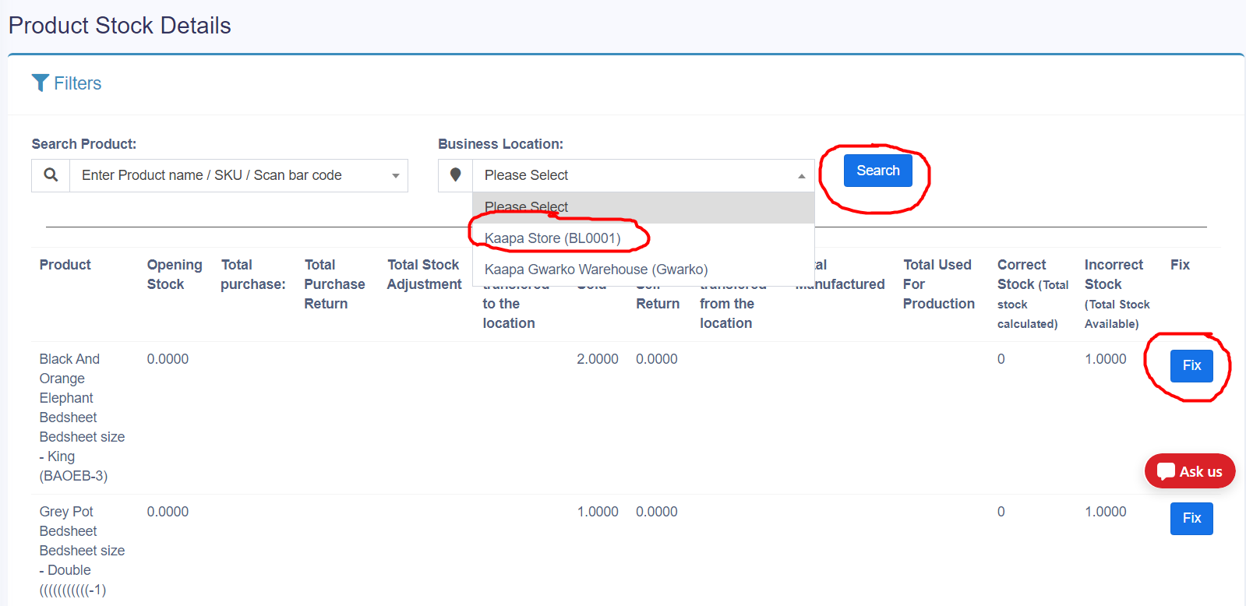Click the Filters funnel icon
The height and width of the screenshot is (606, 1246).
[40, 83]
